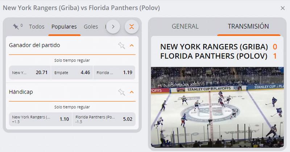Pick Florida win at odds 1.19
Image resolution: width=290 pixels, height=152 pixels.
114,73
